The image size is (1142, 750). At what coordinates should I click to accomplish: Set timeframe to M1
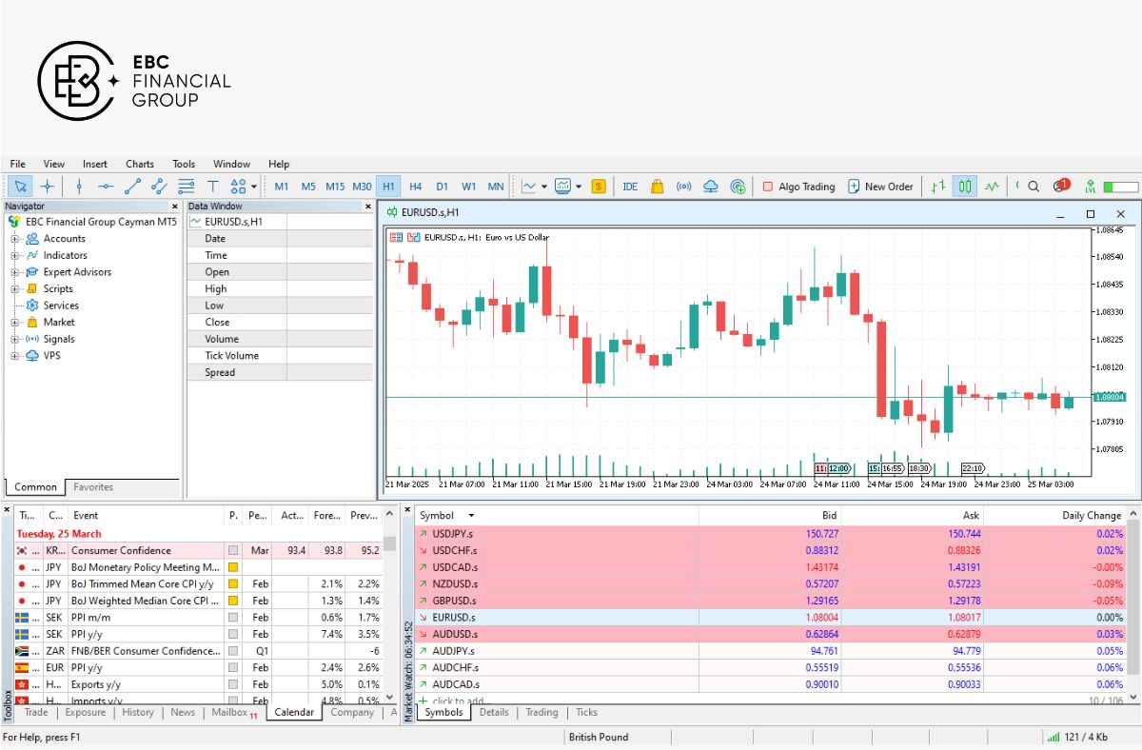(282, 187)
